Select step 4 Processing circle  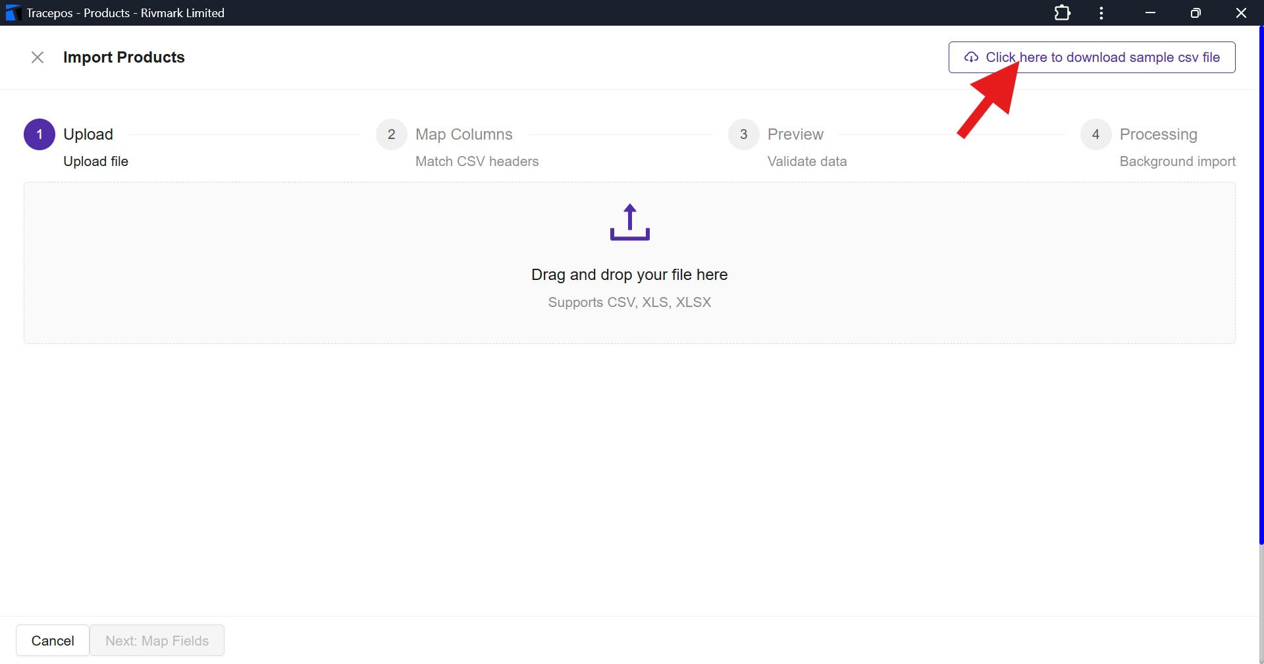(1096, 134)
